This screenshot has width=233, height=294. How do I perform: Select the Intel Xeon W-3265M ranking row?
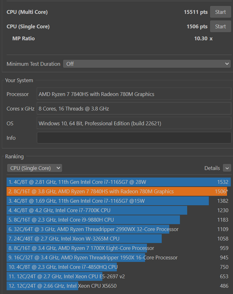click(x=119, y=239)
